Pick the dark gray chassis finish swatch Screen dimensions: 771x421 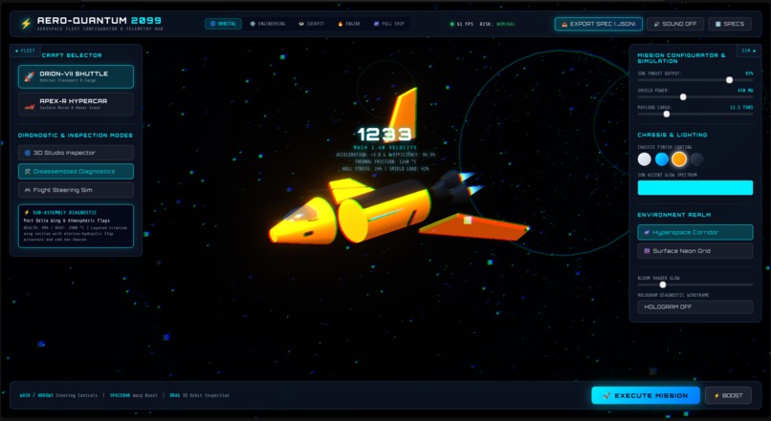tap(696, 159)
